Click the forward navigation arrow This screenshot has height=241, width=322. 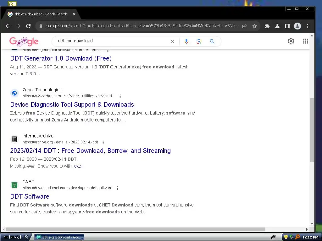pyautogui.click(x=18, y=26)
